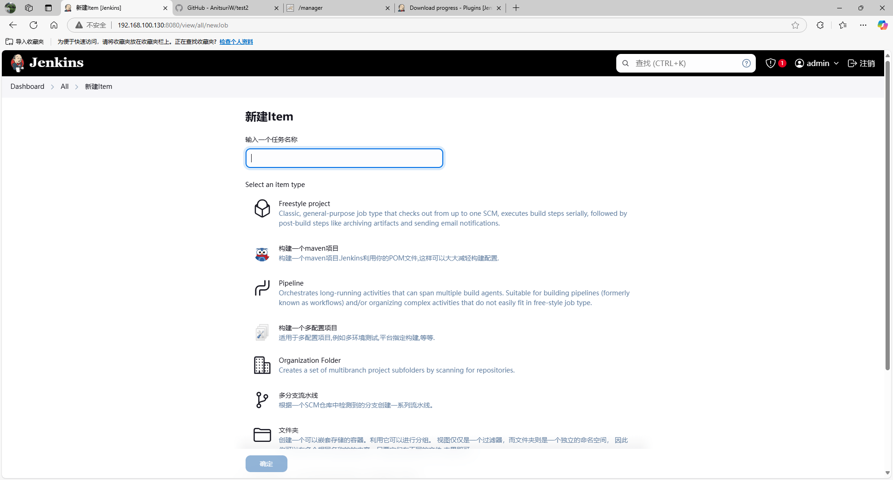
Task: Select the multi-configuration project icon
Action: pos(262,333)
